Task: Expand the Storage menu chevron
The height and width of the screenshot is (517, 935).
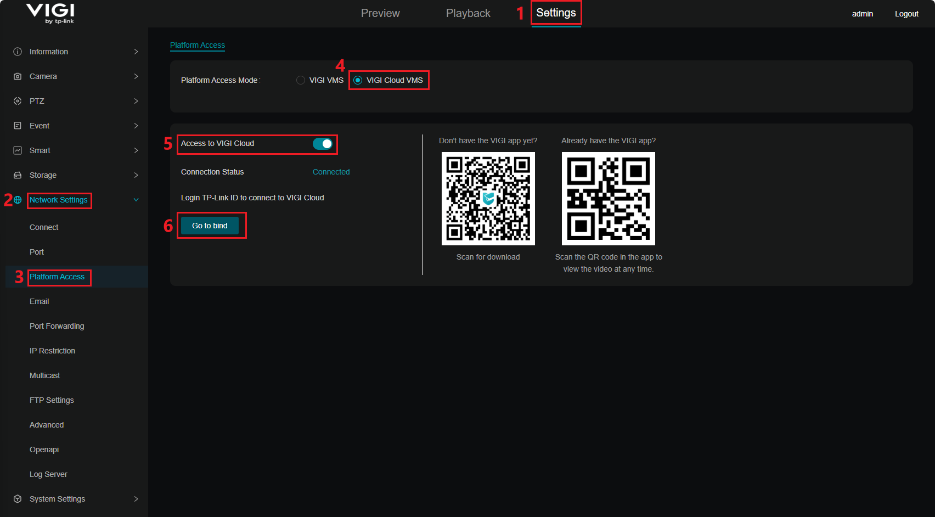Action: (x=136, y=175)
